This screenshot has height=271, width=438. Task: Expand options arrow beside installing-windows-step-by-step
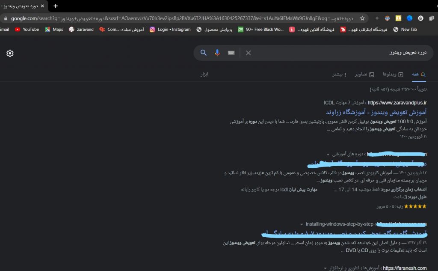tap(302, 225)
